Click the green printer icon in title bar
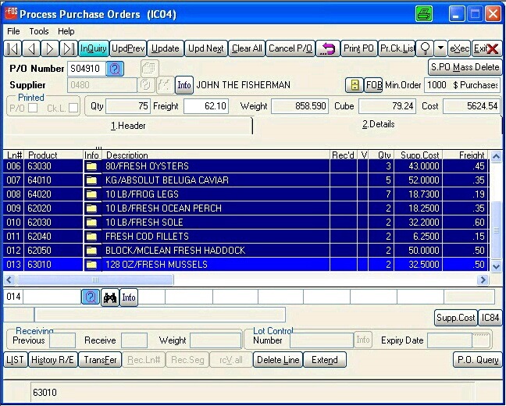The width and height of the screenshot is (506, 406). pyautogui.click(x=424, y=14)
